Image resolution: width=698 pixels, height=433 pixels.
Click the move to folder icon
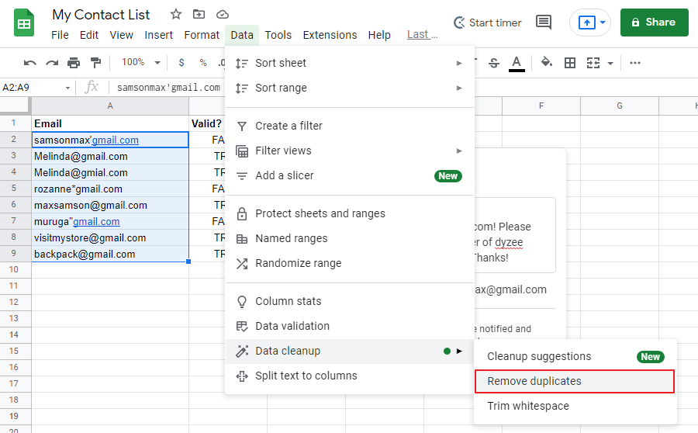(x=199, y=14)
